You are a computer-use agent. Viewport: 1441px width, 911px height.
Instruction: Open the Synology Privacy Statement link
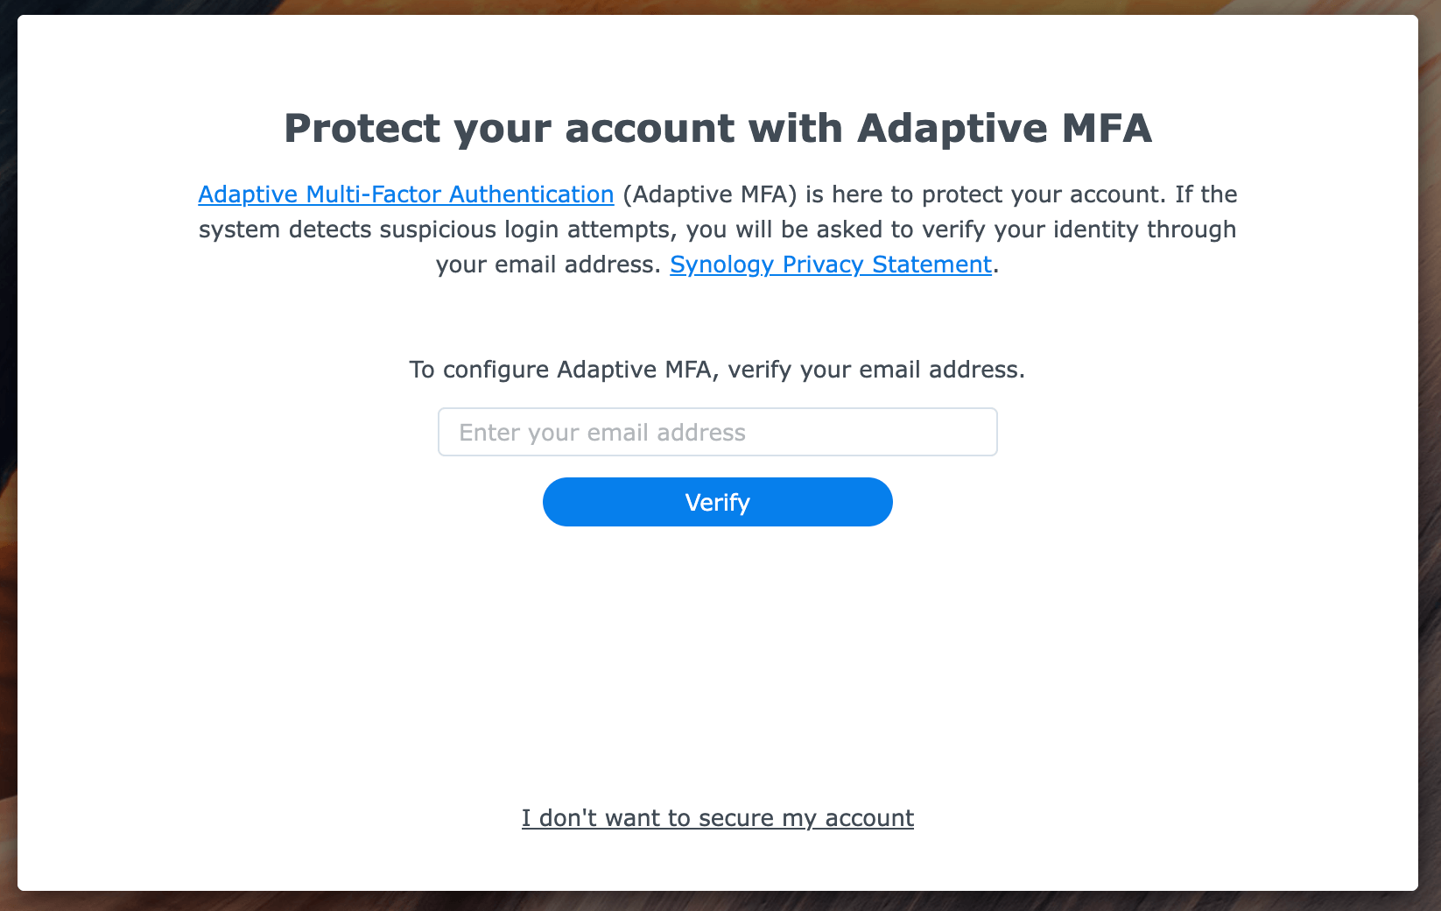point(830,265)
